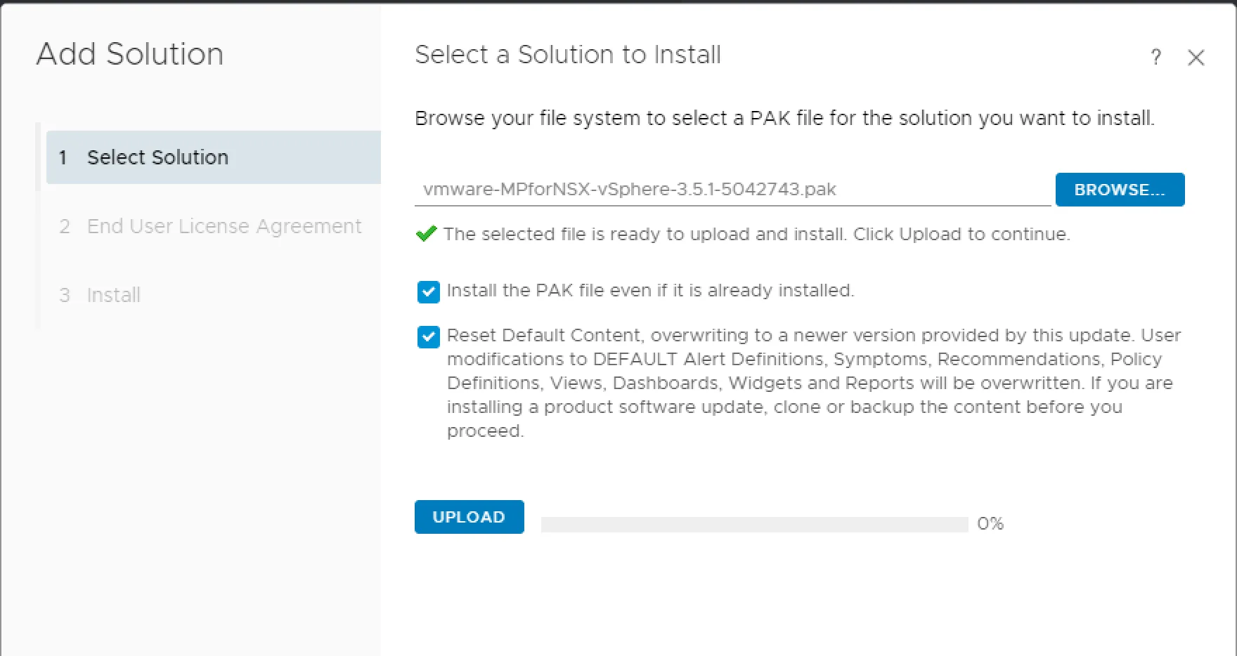
Task: Jump to the Install wizard step
Action: pyautogui.click(x=113, y=295)
